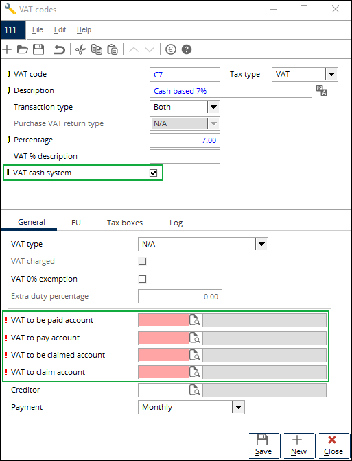Click the euro currency icon

point(171,49)
